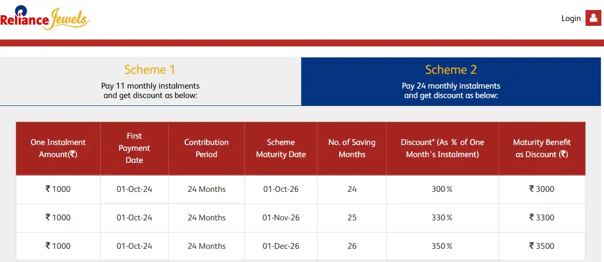Click the ₹ 3000 maturity benefit cell
The height and width of the screenshot is (262, 604).
[542, 189]
